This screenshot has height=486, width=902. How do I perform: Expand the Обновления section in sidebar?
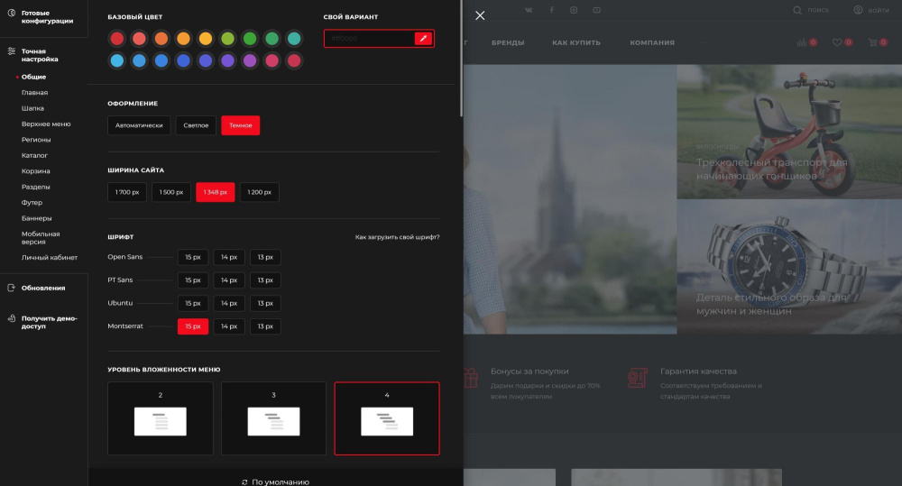point(43,288)
